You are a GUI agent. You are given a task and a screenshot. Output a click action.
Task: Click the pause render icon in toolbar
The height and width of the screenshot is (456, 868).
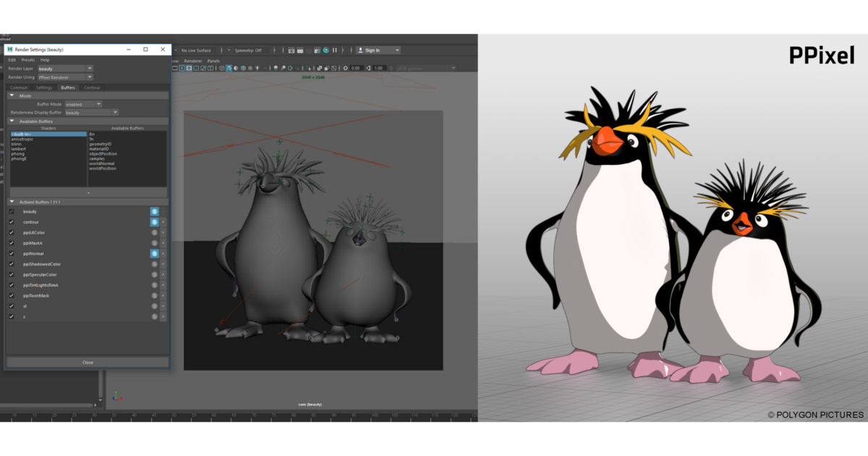(x=335, y=50)
